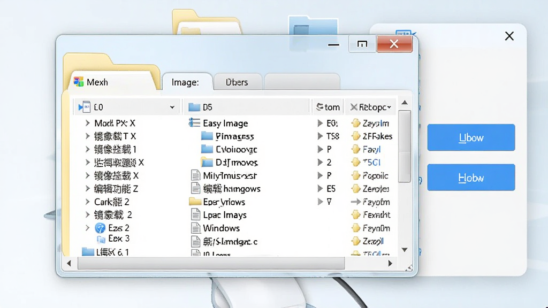Expand the Ezs 2 tree node
The width and height of the screenshot is (548, 308).
[x=87, y=228]
